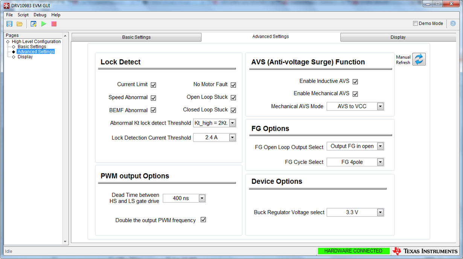The height and width of the screenshot is (259, 463).
Task: Select the Advanced Settings tab
Action: click(271, 37)
